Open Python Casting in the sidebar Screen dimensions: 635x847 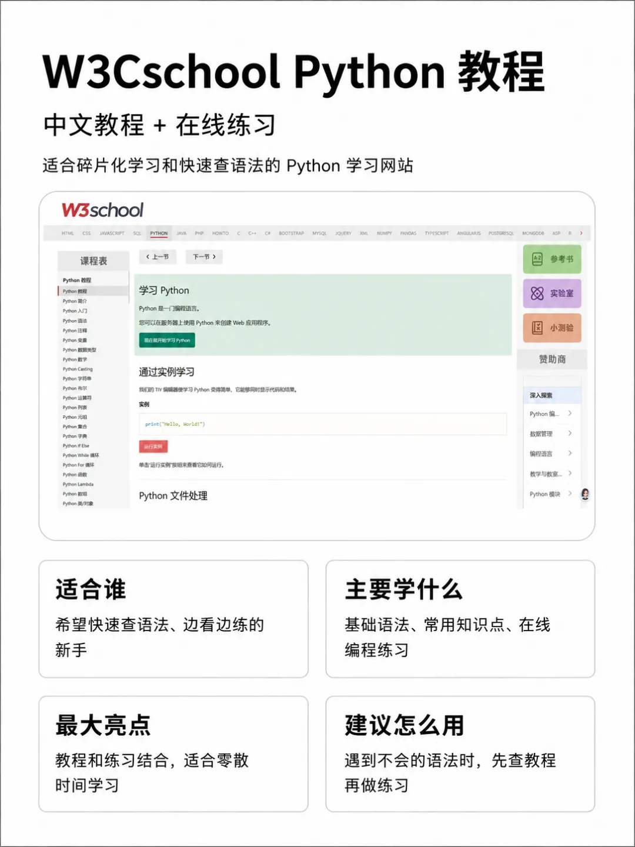78,369
